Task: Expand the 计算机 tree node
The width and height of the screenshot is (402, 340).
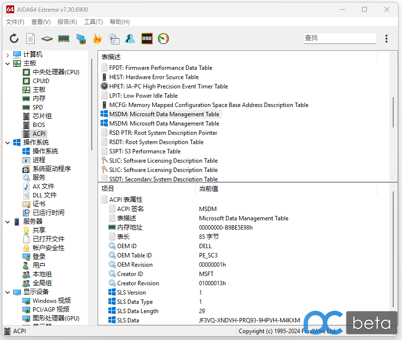Action: (x=7, y=55)
